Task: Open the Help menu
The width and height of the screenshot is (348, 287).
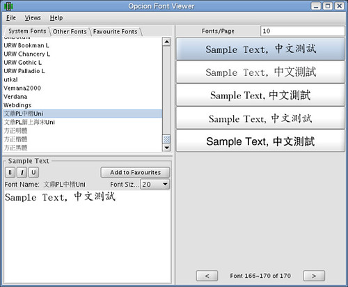Action: [56, 18]
